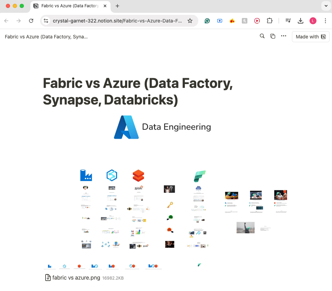
Task: Click the address bar URL field
Action: click(117, 21)
